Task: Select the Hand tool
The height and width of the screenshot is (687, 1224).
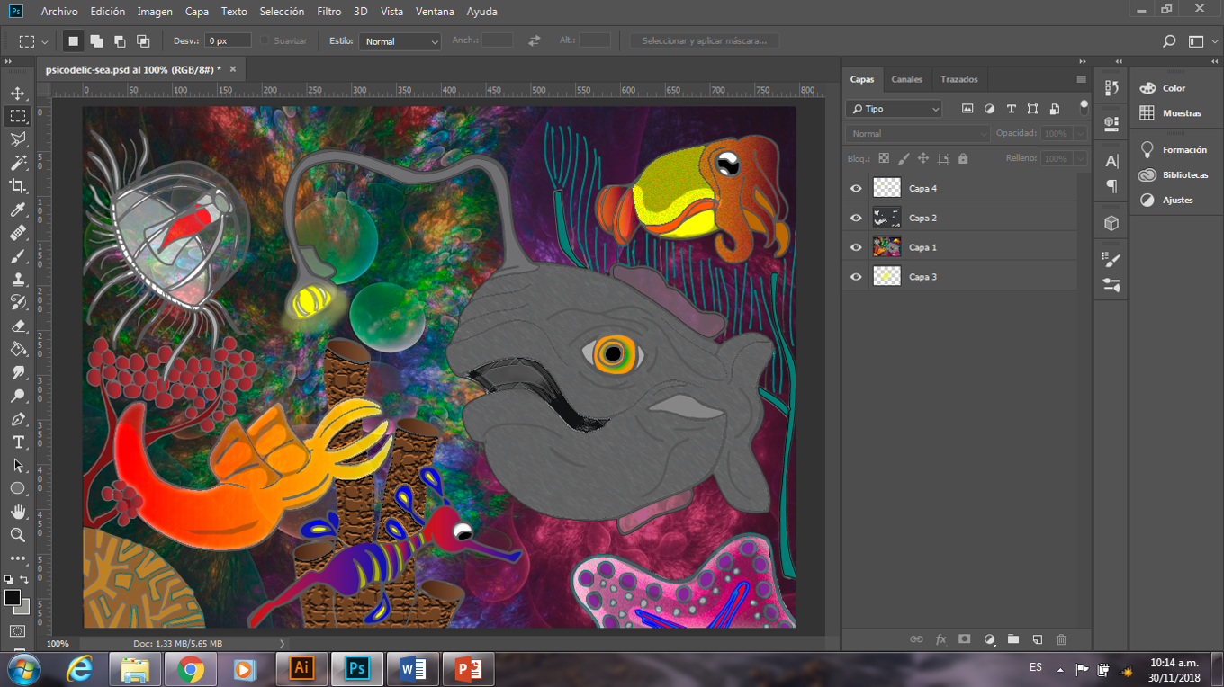Action: [17, 512]
